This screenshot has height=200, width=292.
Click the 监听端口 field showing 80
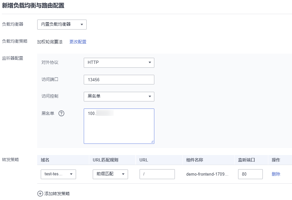(x=250, y=174)
